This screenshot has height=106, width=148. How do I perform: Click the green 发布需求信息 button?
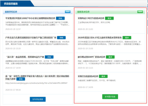click(x=110, y=97)
